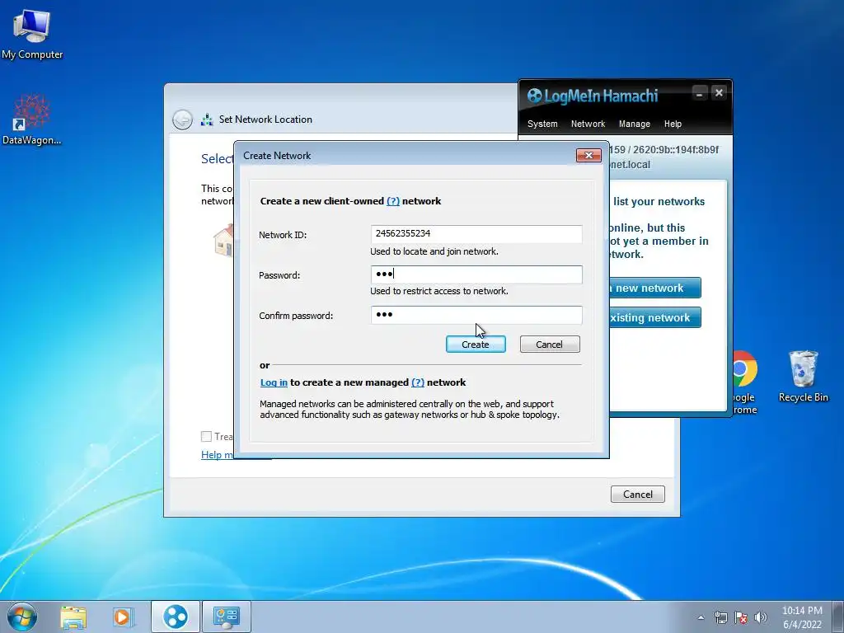The width and height of the screenshot is (844, 633).
Task: Click the join existing network button in Hamachi
Action: click(x=655, y=317)
